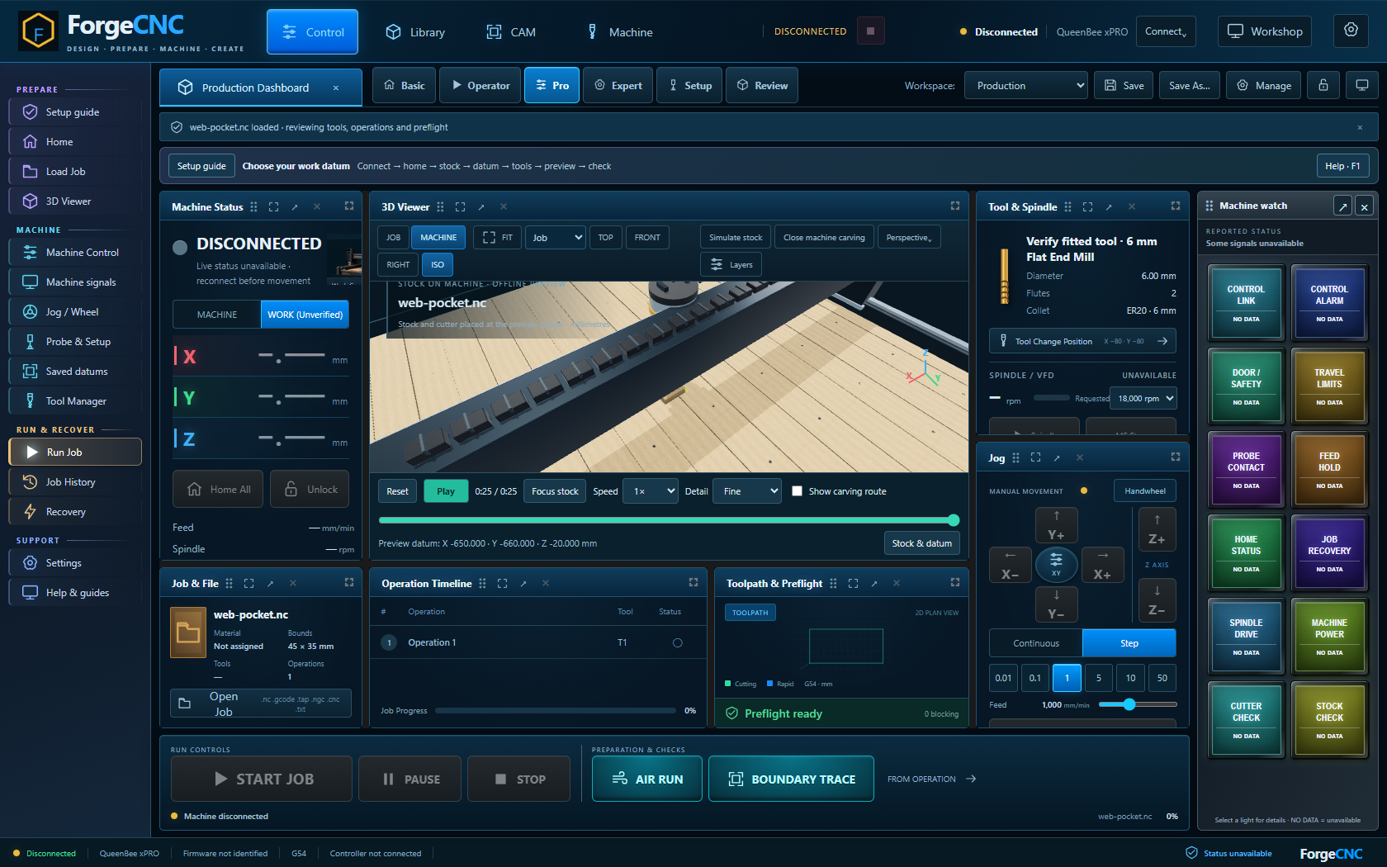Click the red stop square beside DISCONNECTED
This screenshot has height=867, width=1387.
click(870, 31)
